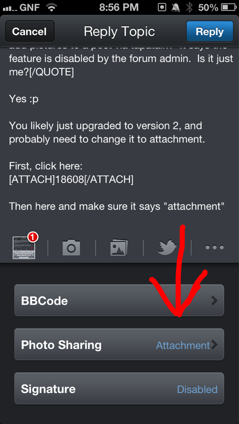Tap the muted bell status icon
Viewport: 239px width, 424px height.
[x=176, y=7]
